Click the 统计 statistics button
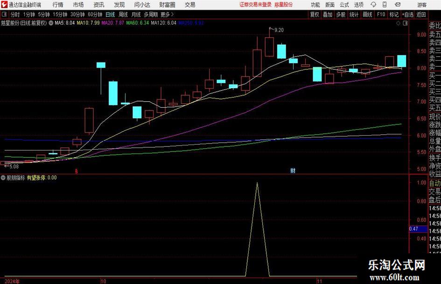Screen dimensions: 441x284 tap(354, 14)
